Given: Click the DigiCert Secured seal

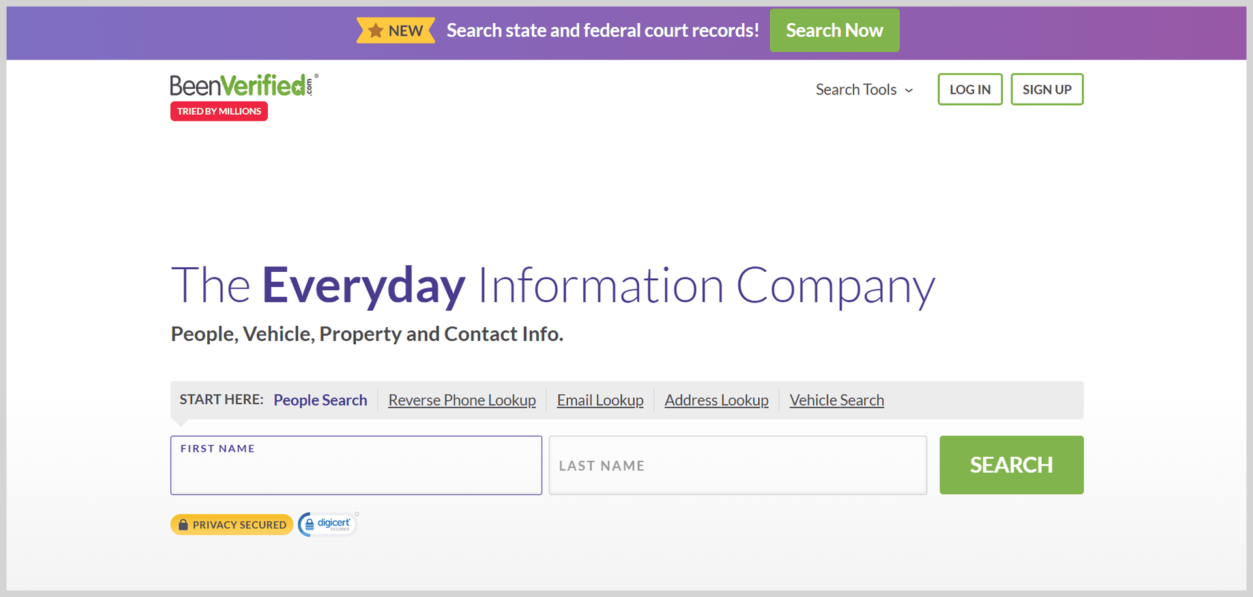Looking at the screenshot, I should [327, 523].
